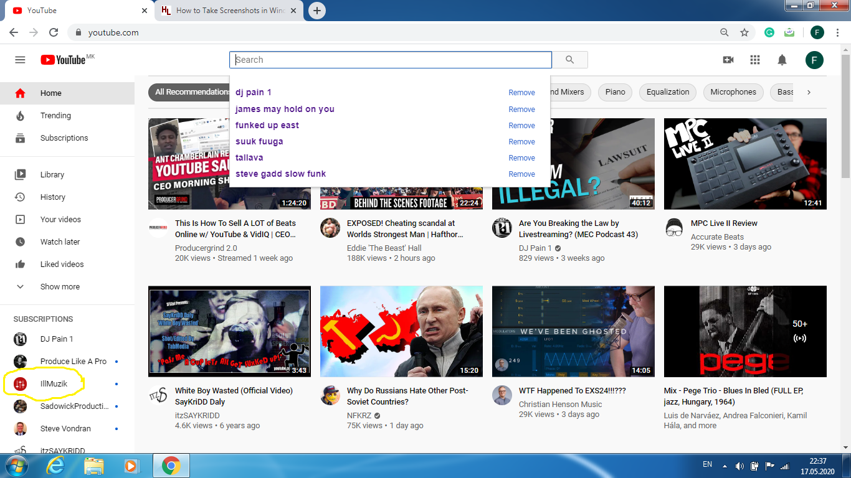This screenshot has width=851, height=478.
Task: Remove the 'tallava' search suggestion
Action: tap(521, 158)
